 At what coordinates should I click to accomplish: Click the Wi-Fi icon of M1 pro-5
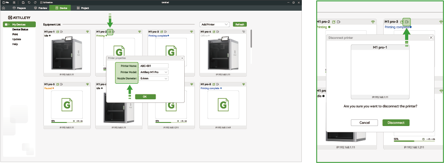pyautogui.click(x=88, y=84)
